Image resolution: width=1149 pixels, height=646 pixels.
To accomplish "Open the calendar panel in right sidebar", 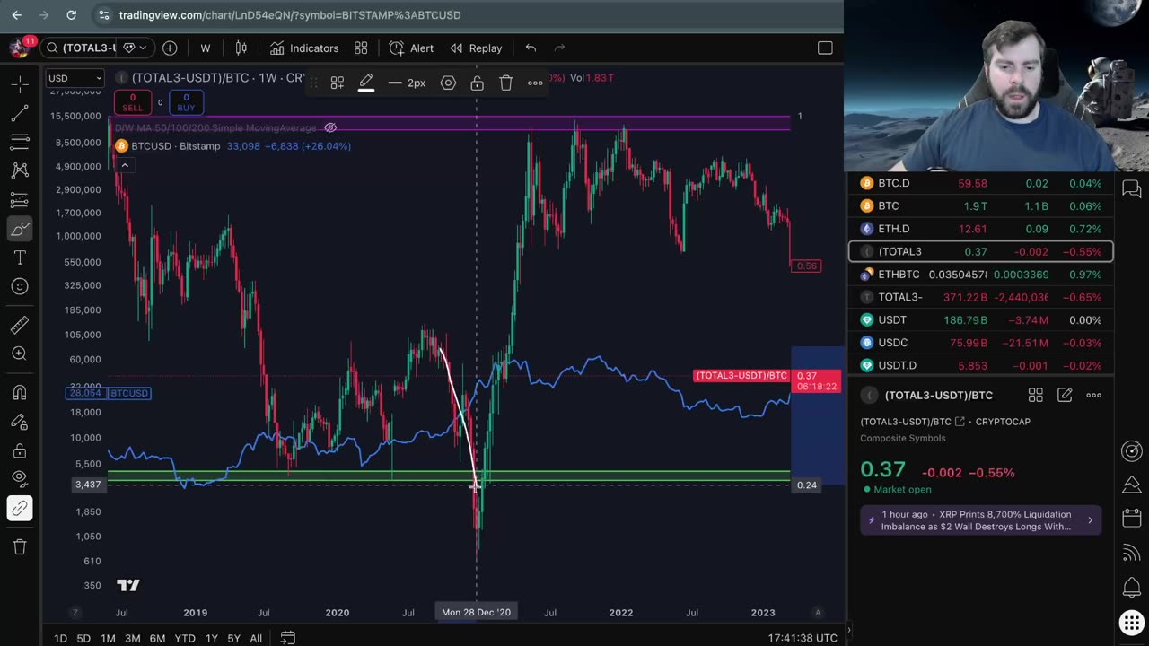I will [x=1131, y=519].
